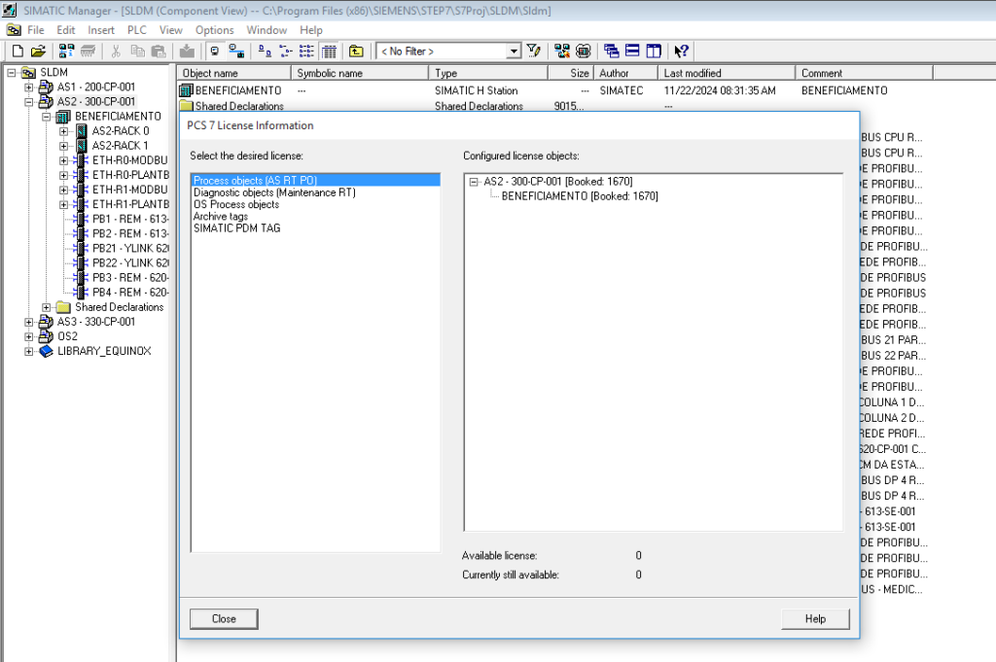Close the PCS 7 License Information dialog
The image size is (996, 662).
pos(224,619)
